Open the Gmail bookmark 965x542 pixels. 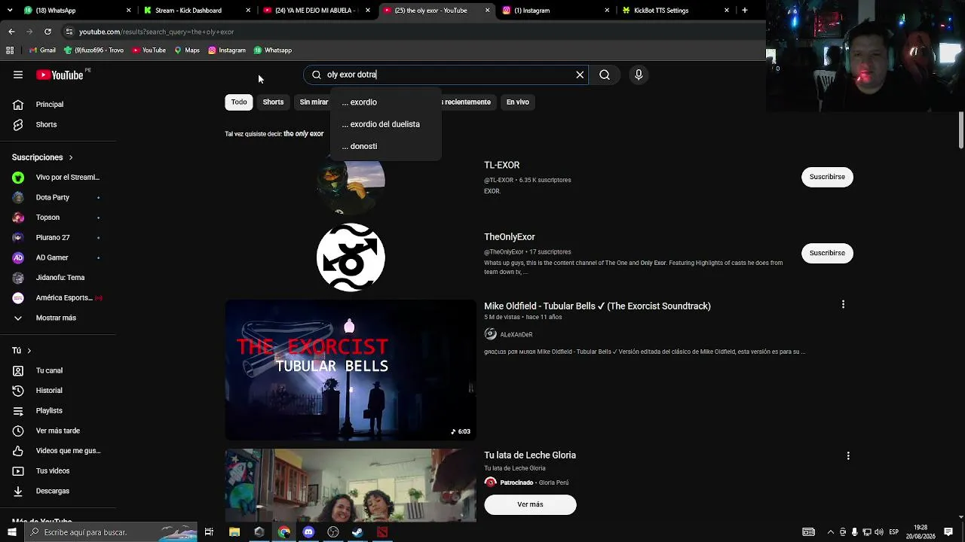[x=42, y=50]
